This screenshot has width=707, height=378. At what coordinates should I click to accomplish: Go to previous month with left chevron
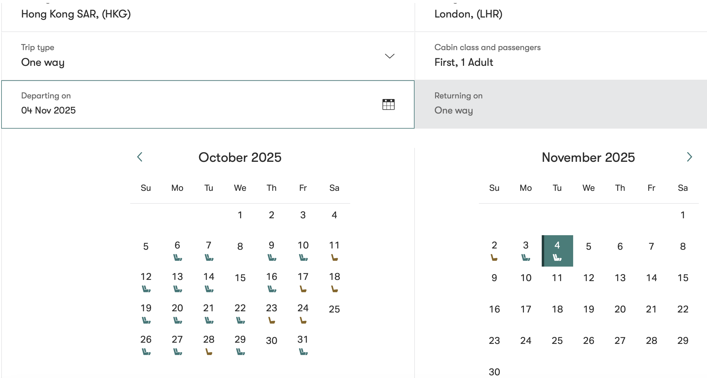point(140,157)
